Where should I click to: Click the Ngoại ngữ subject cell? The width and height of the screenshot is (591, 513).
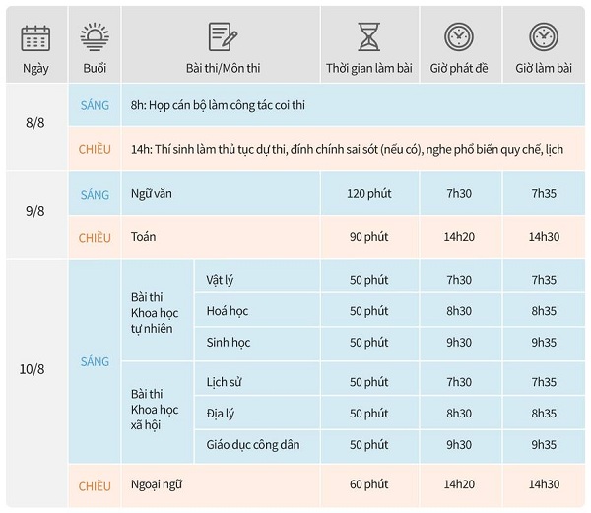221,485
